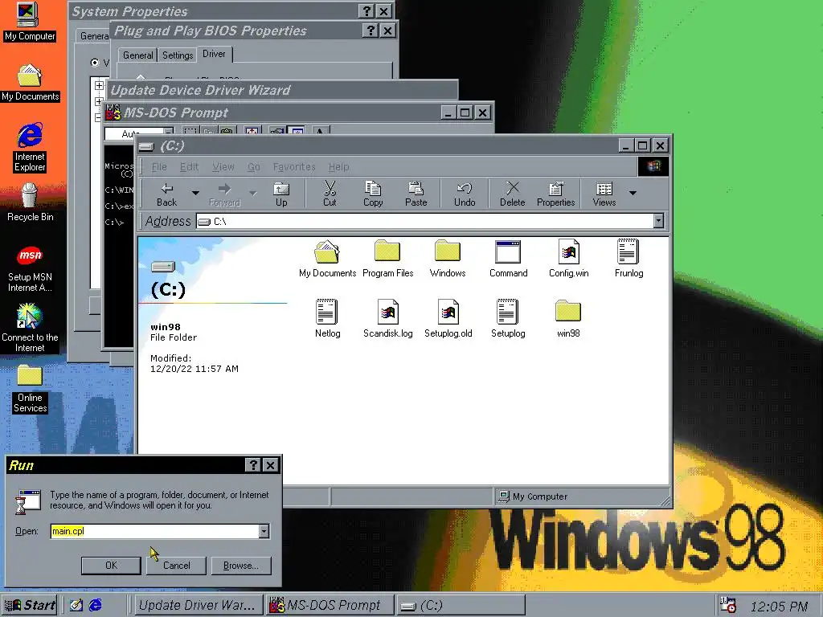Viewport: 823px width, 617px height.
Task: Open the Edit menu
Action: [189, 167]
